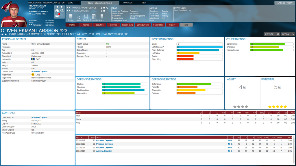Go back using the left navigation arrow above the home icon

(x=57, y=7)
